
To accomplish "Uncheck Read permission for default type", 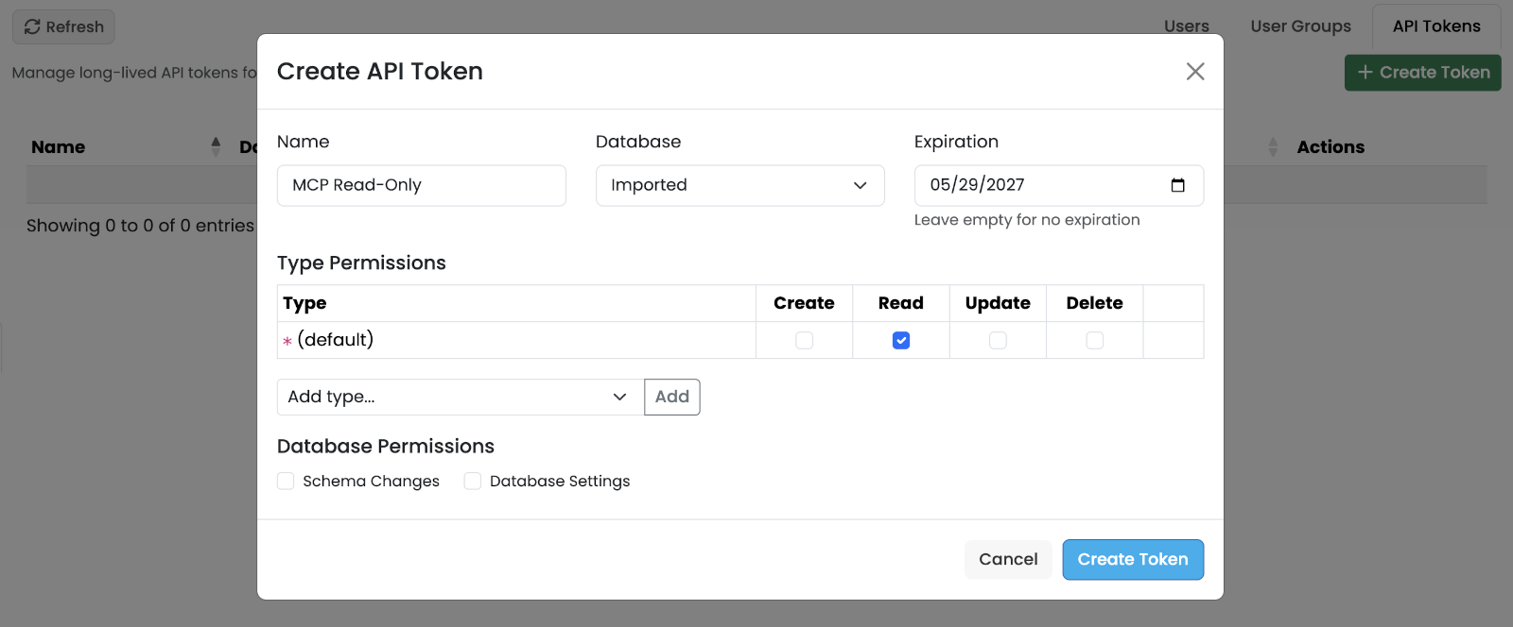I will (901, 340).
